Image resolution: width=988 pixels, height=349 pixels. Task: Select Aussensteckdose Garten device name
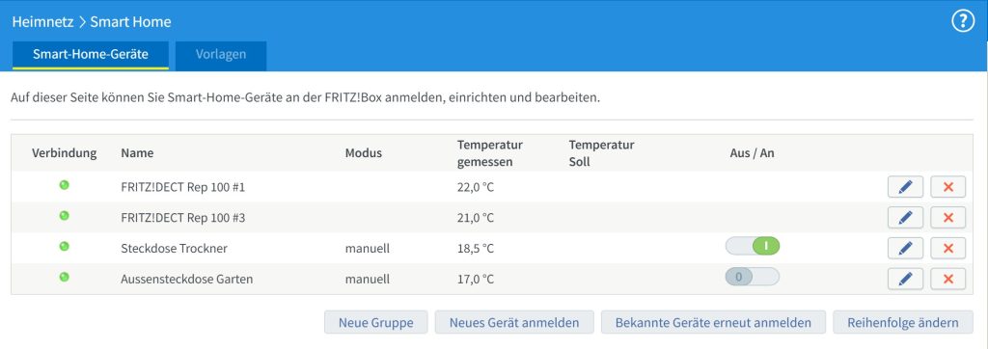(x=186, y=279)
